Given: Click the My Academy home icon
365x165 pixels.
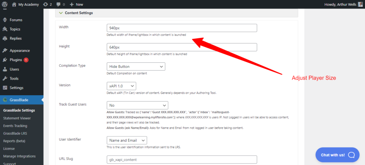Looking at the screenshot, I should 14,4.
